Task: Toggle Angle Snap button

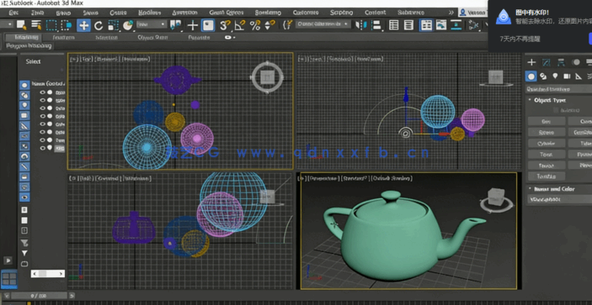Action: click(240, 25)
